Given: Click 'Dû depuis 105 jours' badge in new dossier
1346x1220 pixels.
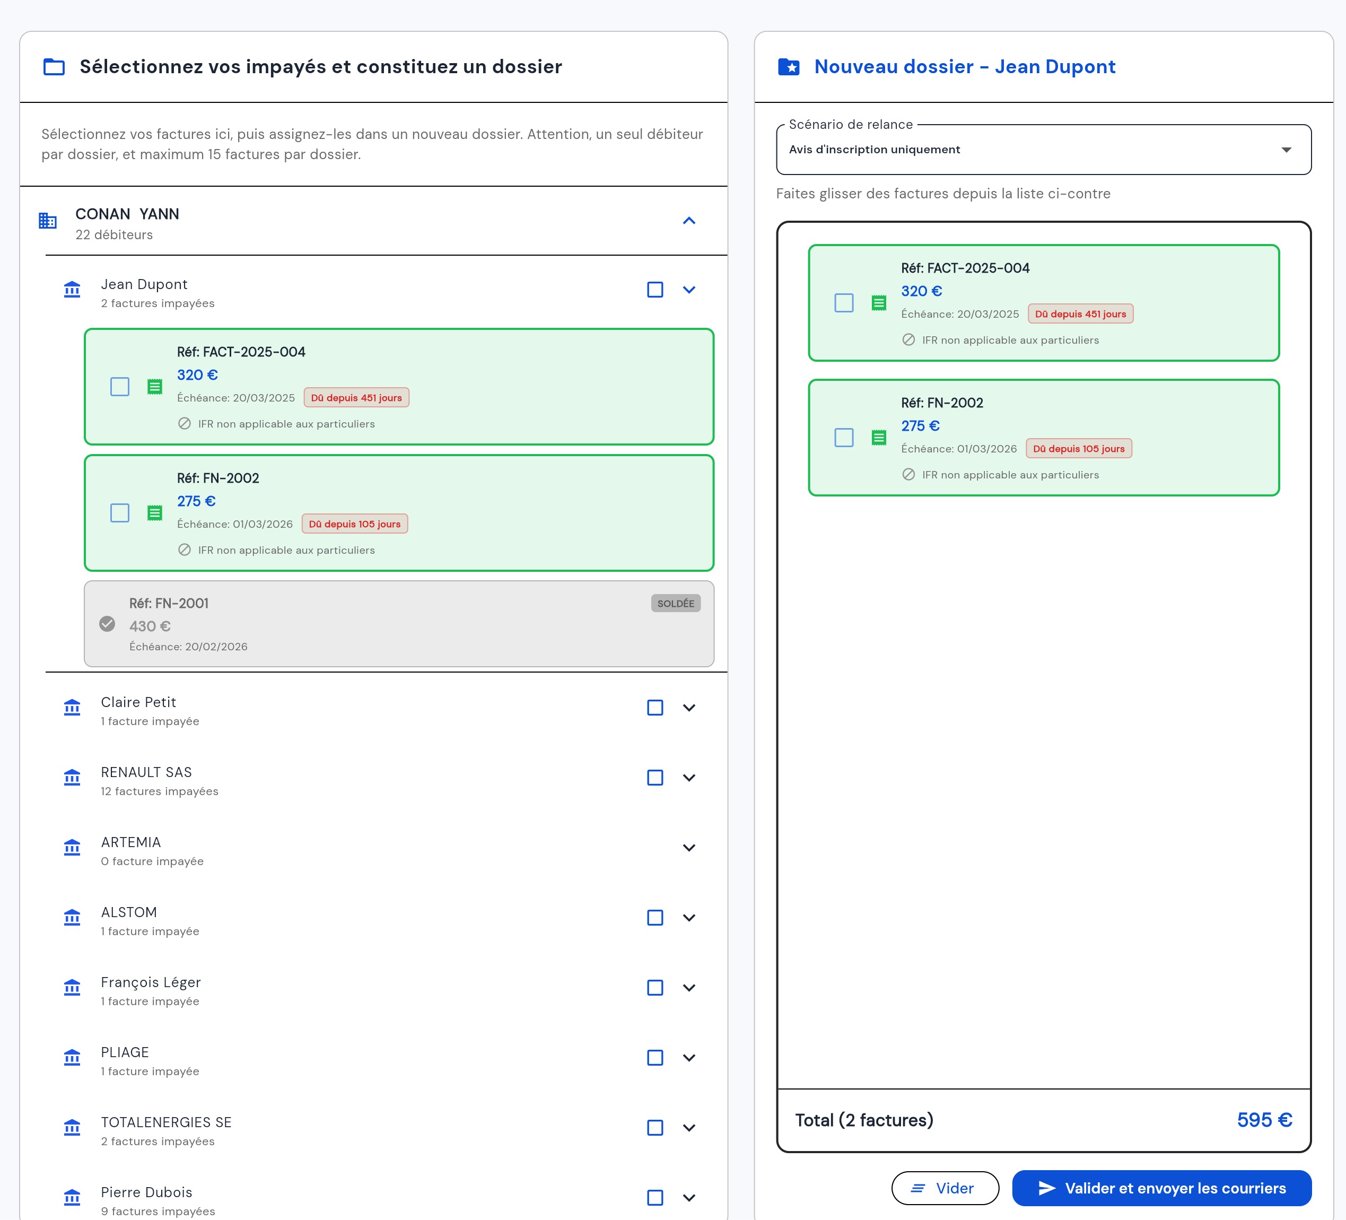Looking at the screenshot, I should click(1079, 449).
